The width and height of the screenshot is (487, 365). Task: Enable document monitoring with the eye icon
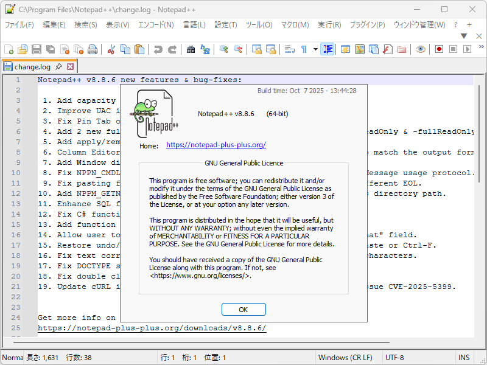click(420, 49)
